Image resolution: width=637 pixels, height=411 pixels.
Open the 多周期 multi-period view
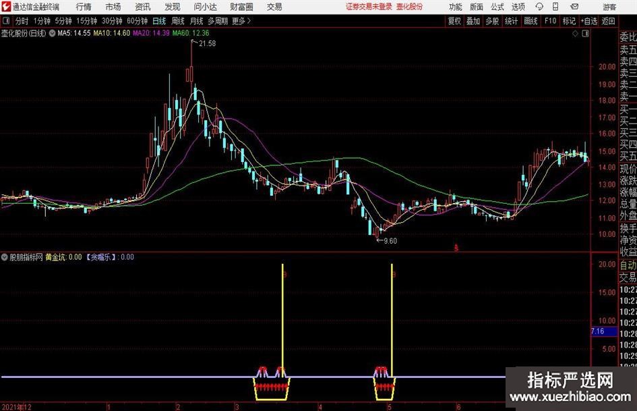(x=218, y=21)
